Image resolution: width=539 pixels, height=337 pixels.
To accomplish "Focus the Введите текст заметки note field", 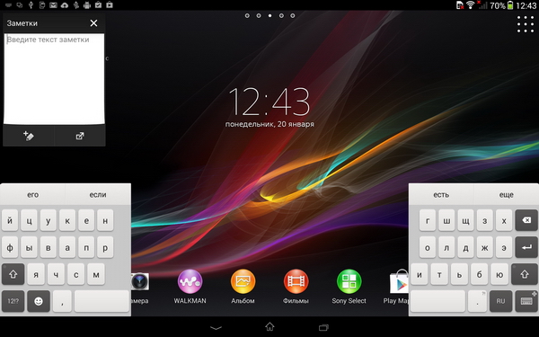I will tap(54, 78).
